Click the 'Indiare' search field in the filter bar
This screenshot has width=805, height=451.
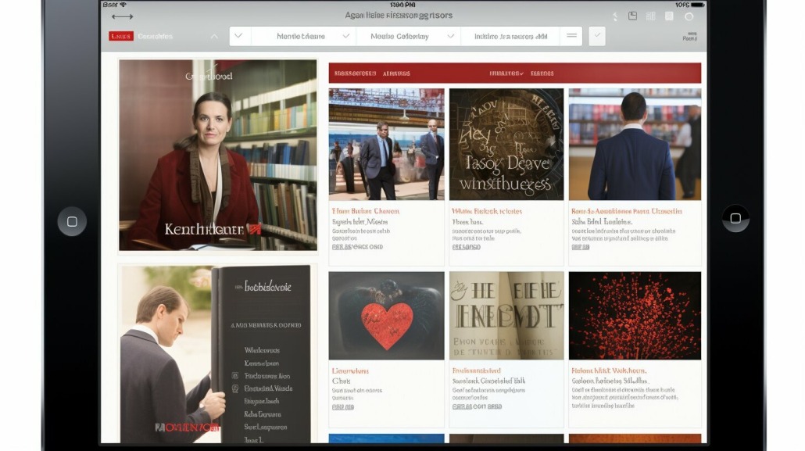510,37
